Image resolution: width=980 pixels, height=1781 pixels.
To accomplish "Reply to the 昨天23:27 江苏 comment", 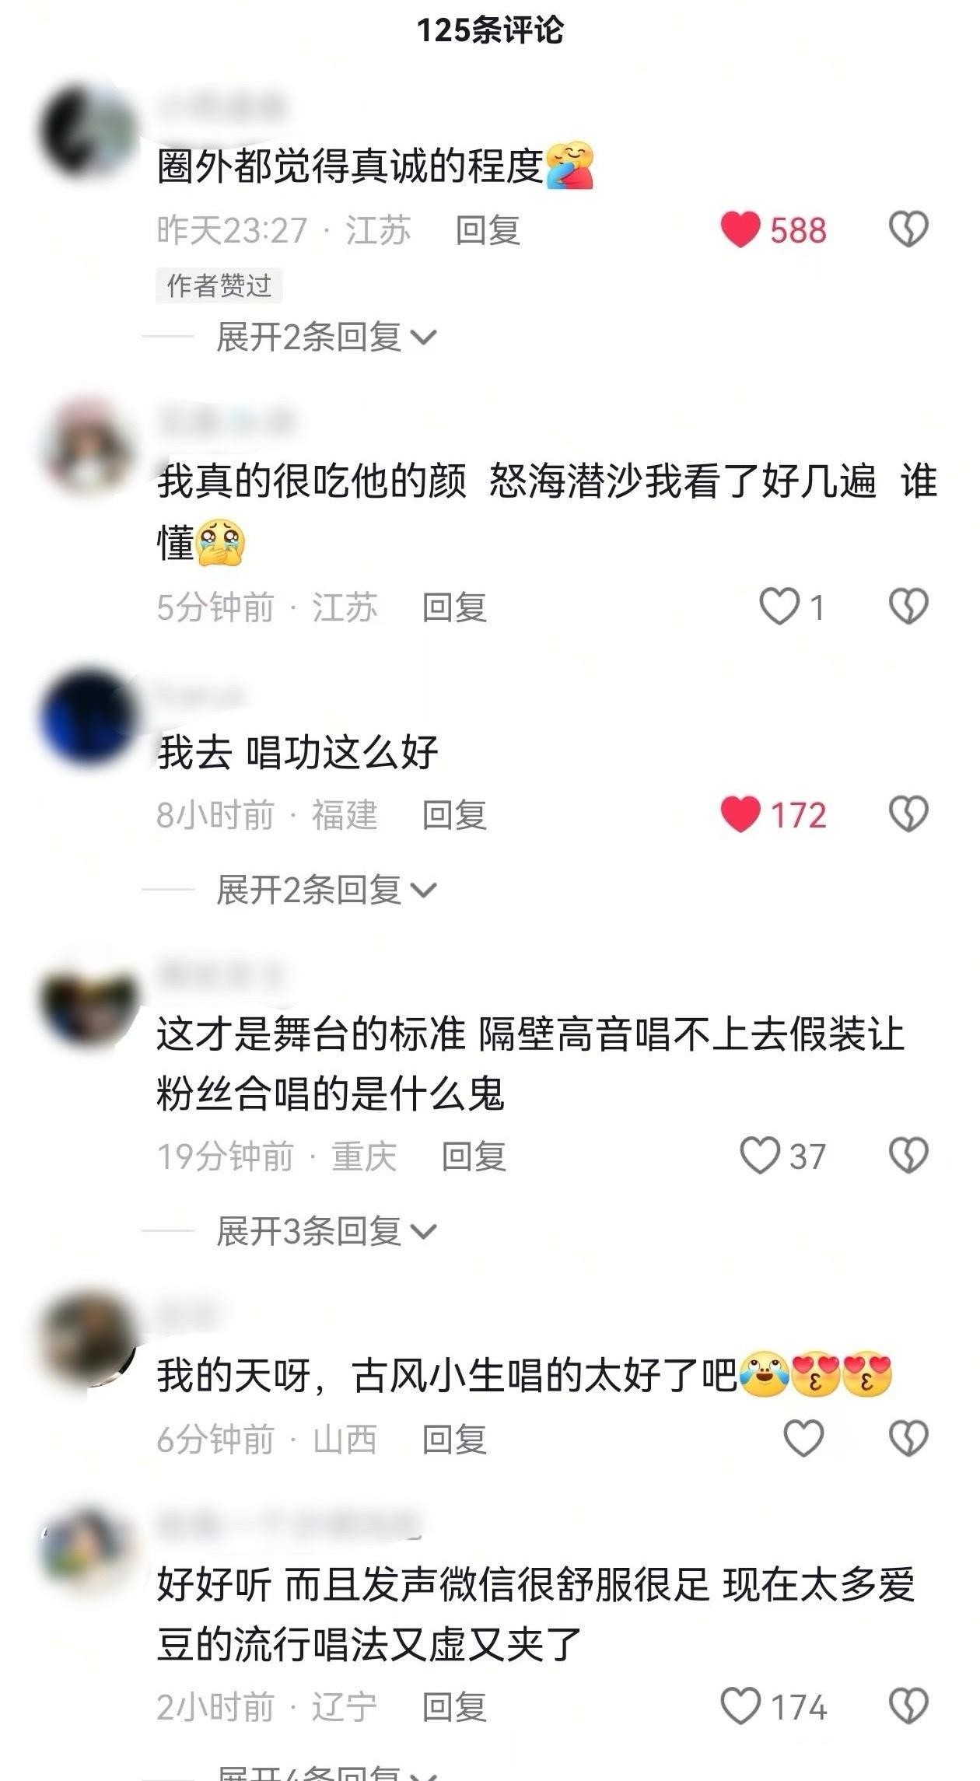I will (x=488, y=230).
